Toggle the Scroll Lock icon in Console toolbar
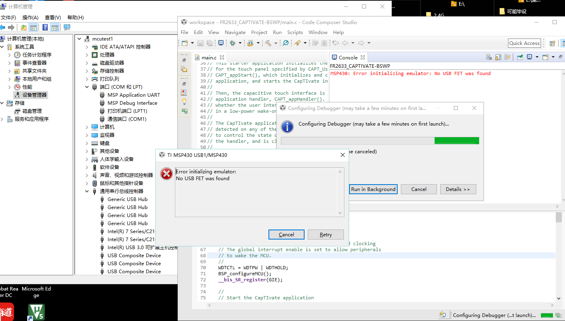Image resolution: width=565 pixels, height=321 pixels. 498,57
